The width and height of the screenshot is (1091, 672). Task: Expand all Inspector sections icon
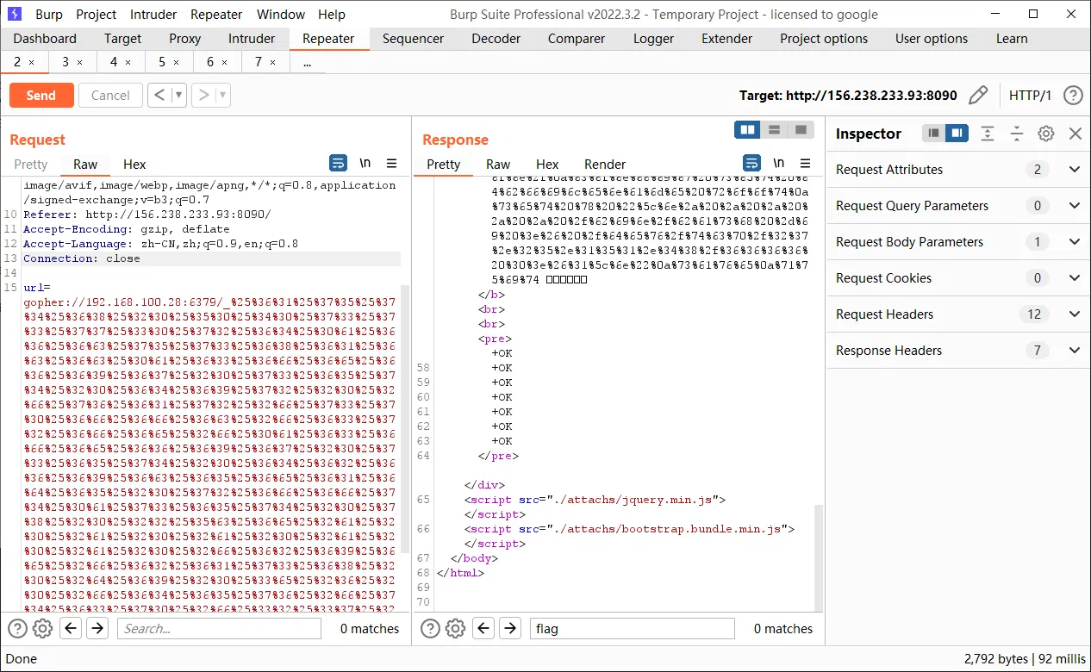988,133
